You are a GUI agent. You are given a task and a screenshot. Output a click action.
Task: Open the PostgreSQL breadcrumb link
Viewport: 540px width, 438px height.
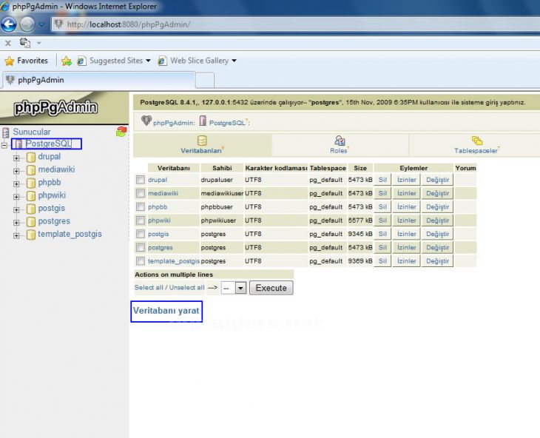[227, 123]
